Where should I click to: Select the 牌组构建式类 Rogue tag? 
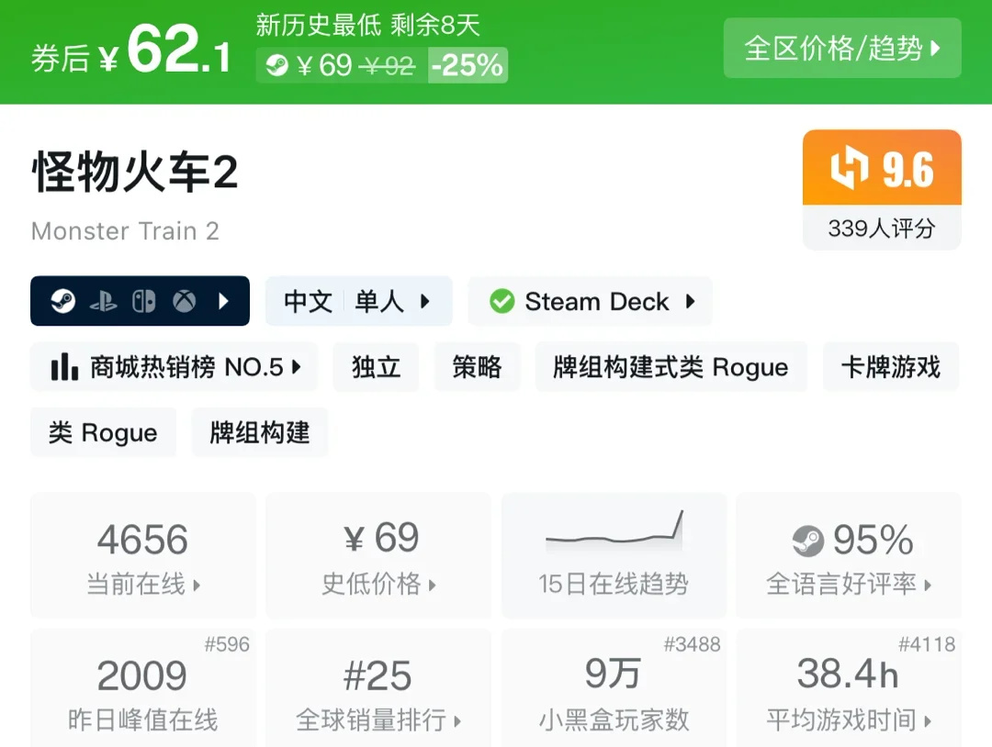pos(671,367)
